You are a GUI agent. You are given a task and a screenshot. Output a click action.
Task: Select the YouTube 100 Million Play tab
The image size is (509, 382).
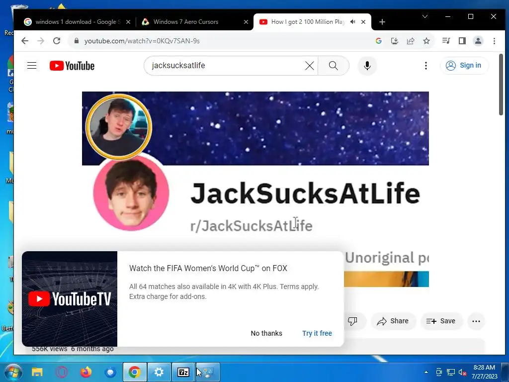(x=308, y=22)
